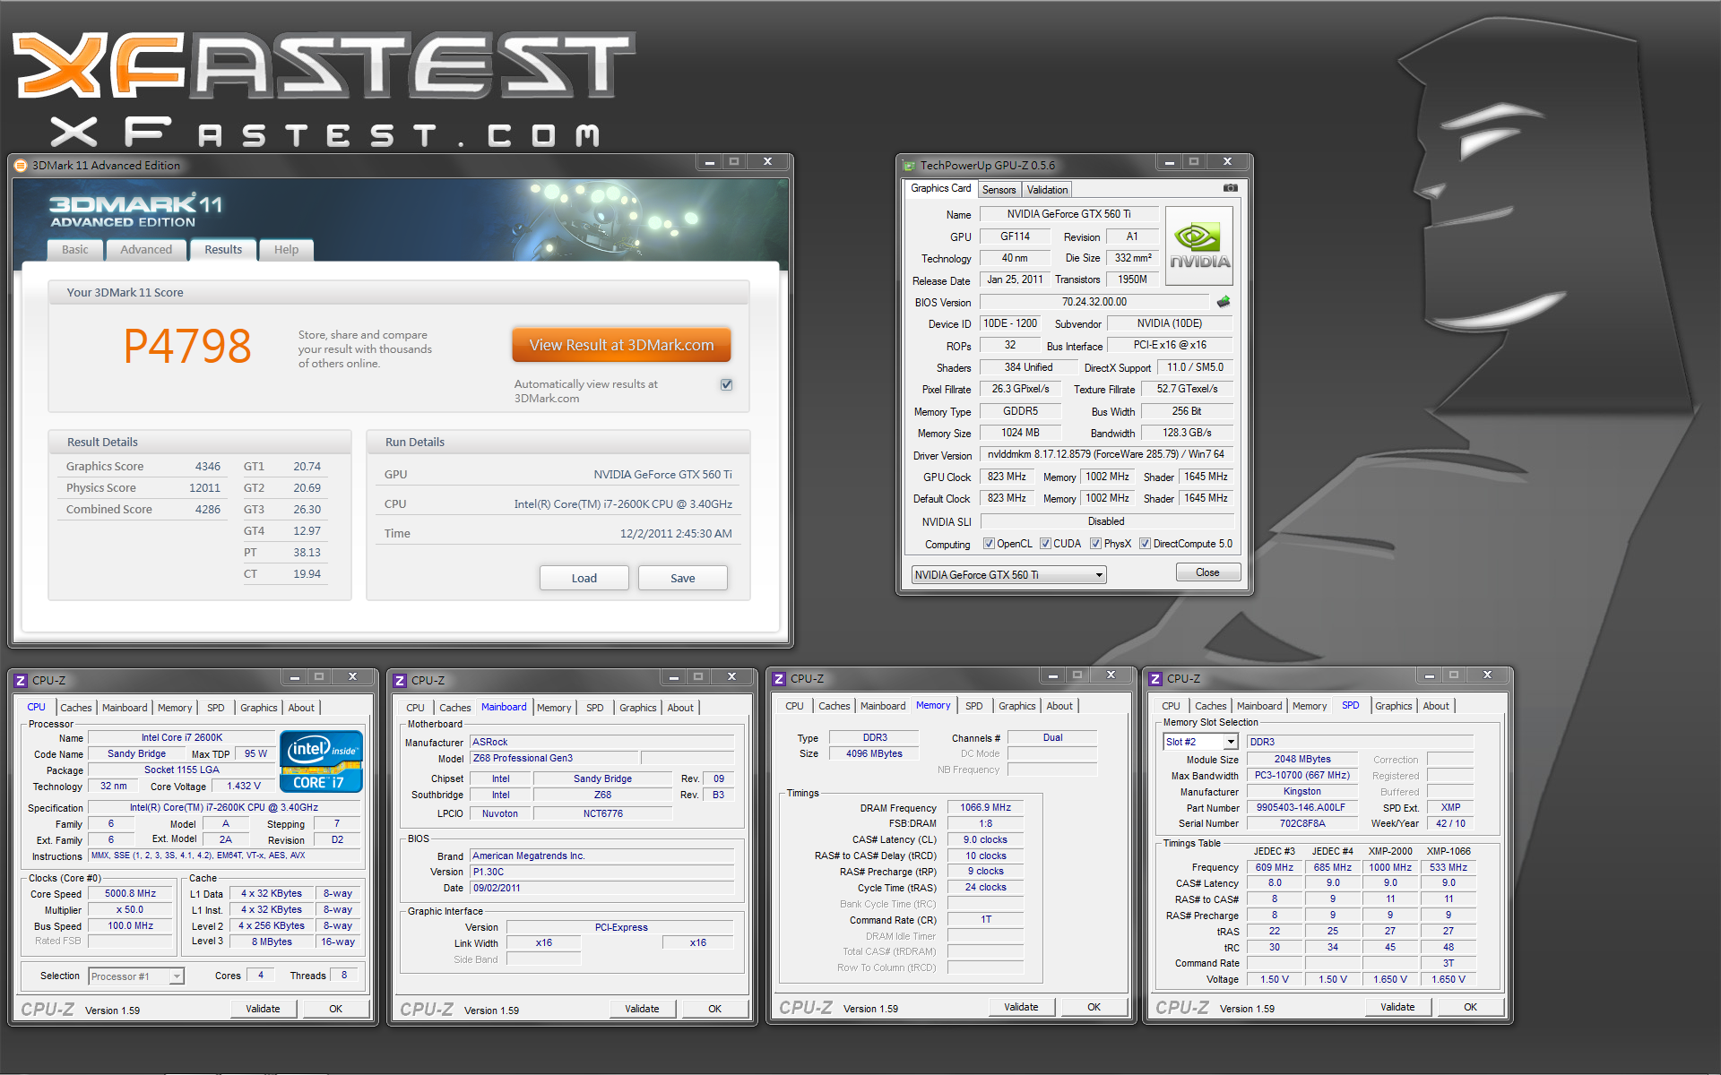Click the Physics Score value 12011
The height and width of the screenshot is (1075, 1721).
[204, 488]
